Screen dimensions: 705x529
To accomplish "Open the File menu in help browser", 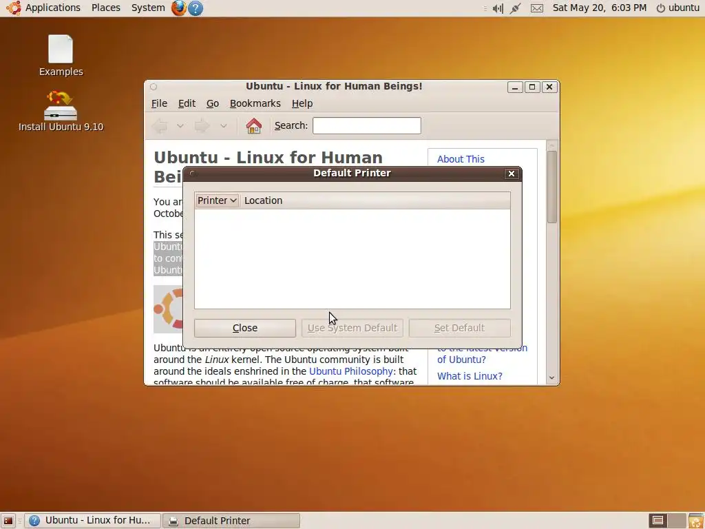I will 159,103.
